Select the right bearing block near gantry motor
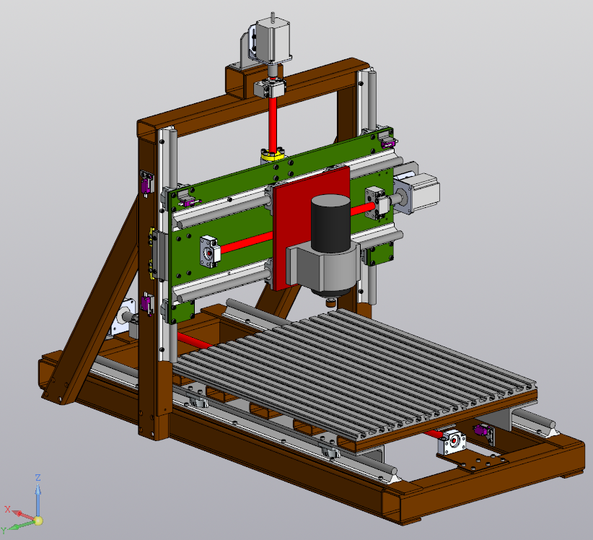 [377, 203]
